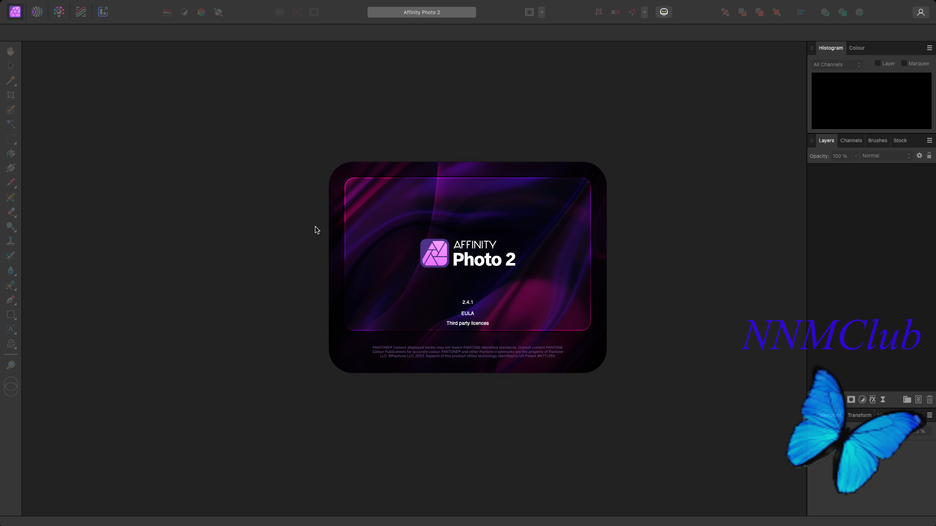Toggle the layer lock icon

pos(929,155)
